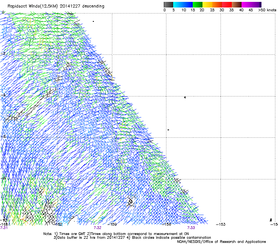The width and height of the screenshot is (278, 244).
Task: Click the cyan 5-10 knots color segment
Action: pos(178,5)
